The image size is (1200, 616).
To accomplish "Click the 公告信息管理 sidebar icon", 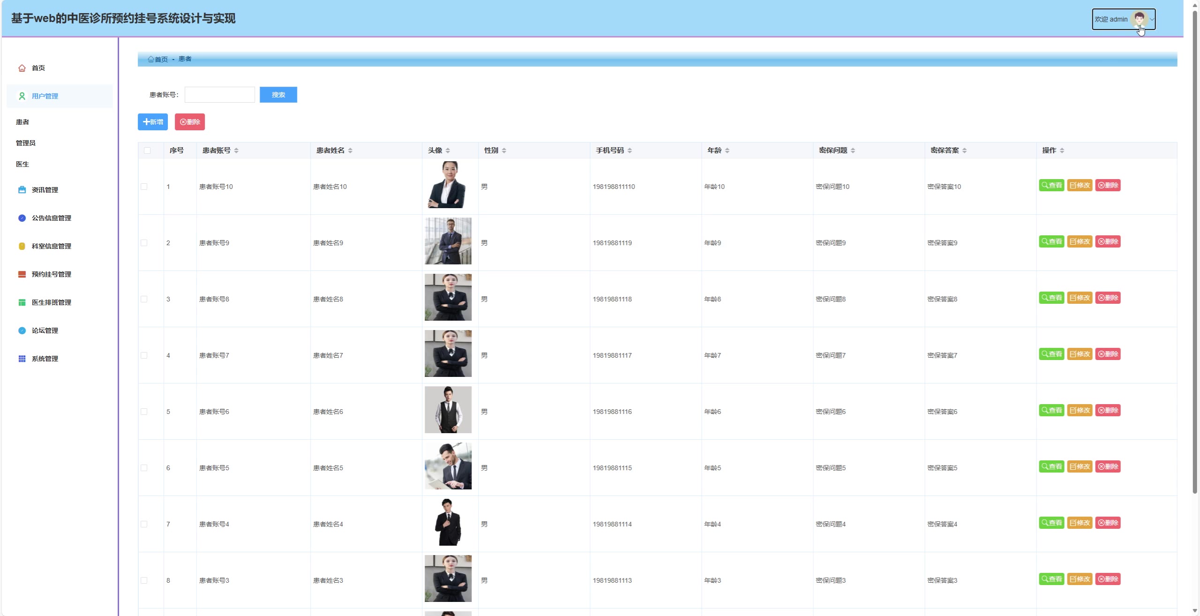I will (x=22, y=218).
